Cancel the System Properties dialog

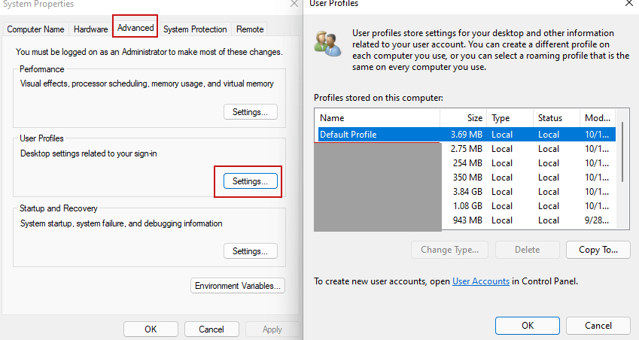(211, 329)
